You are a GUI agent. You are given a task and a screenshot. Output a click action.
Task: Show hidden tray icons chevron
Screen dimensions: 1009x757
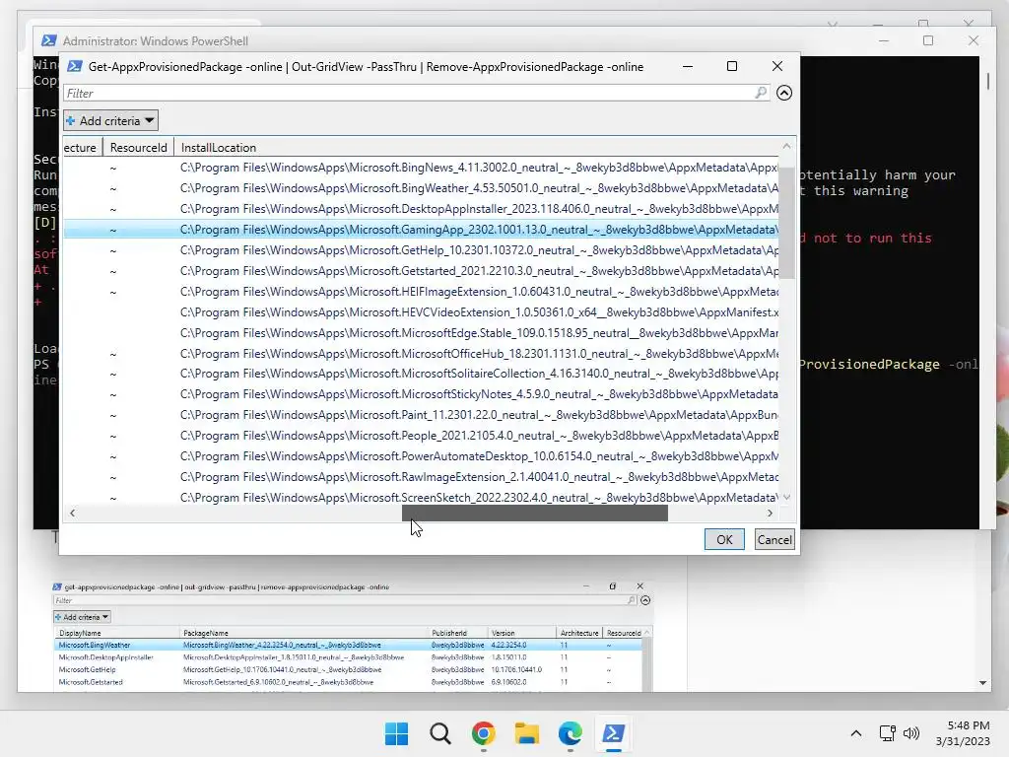856,733
